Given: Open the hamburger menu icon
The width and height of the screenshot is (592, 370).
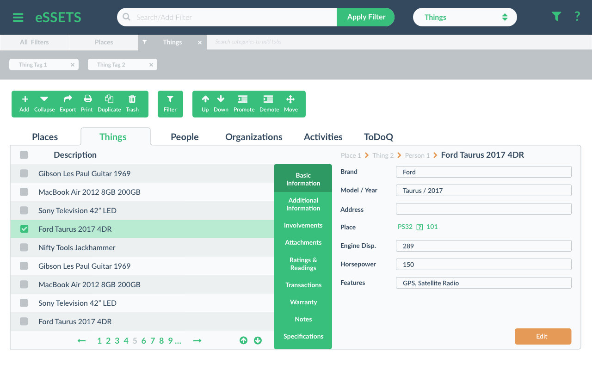Looking at the screenshot, I should (x=18, y=18).
